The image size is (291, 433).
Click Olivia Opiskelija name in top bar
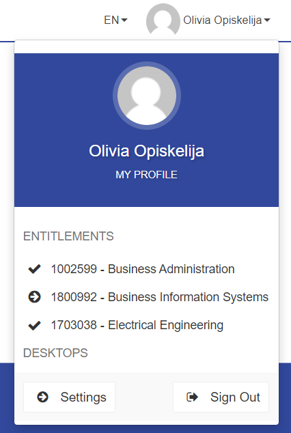[223, 20]
